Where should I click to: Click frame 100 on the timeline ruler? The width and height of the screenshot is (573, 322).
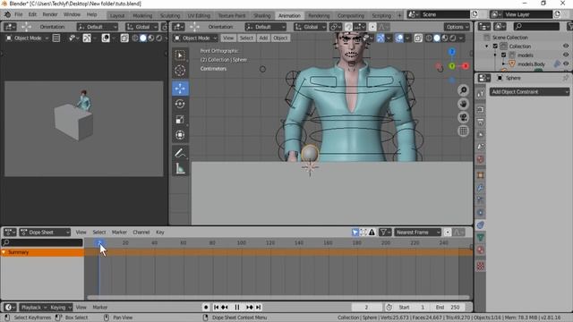coord(241,242)
